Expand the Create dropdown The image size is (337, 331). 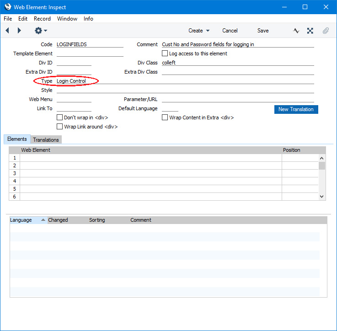(199, 31)
